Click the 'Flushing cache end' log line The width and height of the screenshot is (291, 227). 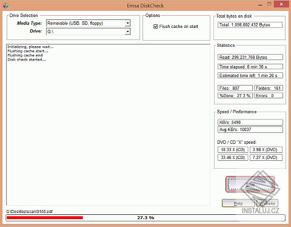pyautogui.click(x=25, y=55)
